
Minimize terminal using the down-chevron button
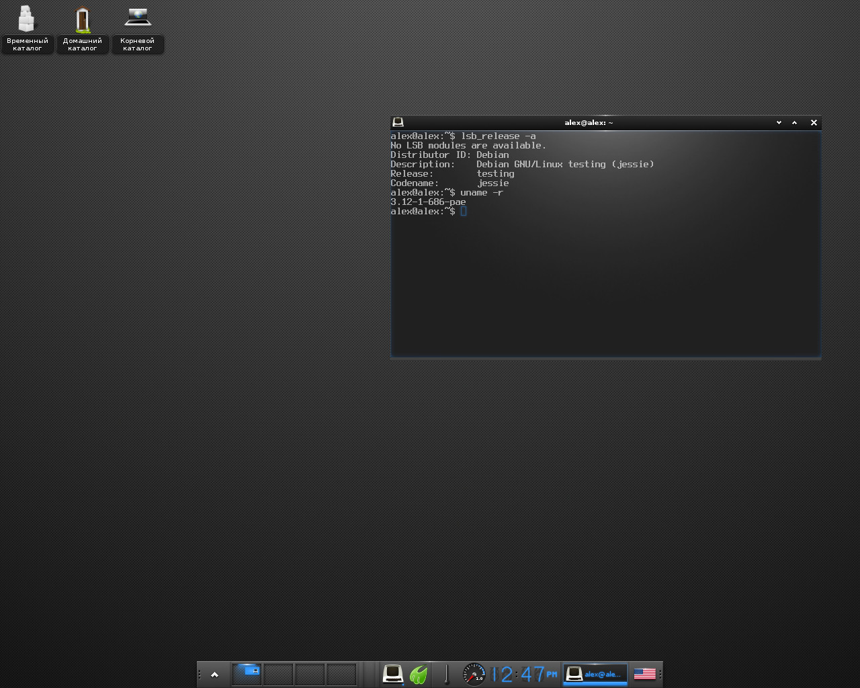click(x=779, y=122)
